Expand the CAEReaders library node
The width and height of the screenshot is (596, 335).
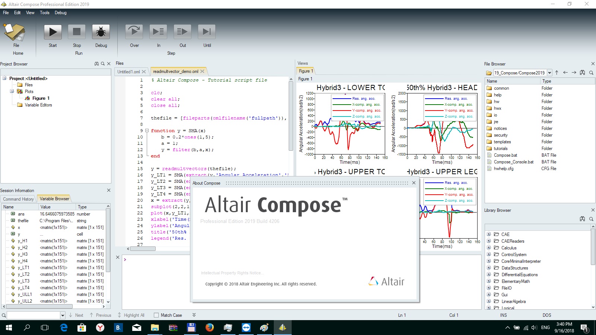point(489,241)
